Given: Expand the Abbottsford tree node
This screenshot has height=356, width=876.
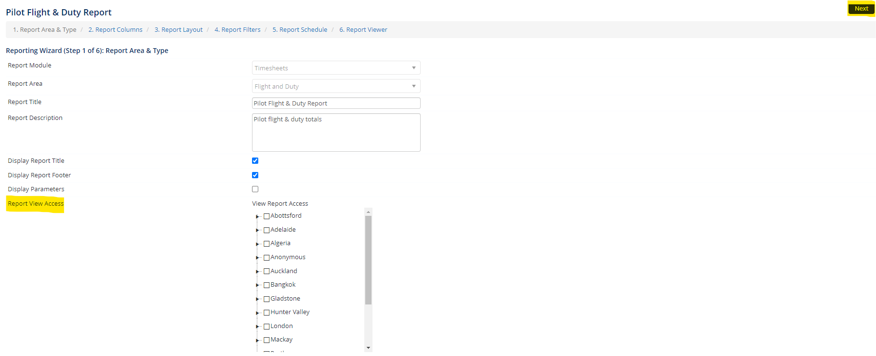Looking at the screenshot, I should (257, 217).
